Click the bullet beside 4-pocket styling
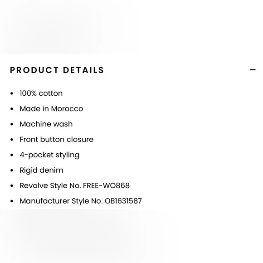Screen dimensions: 263x263 pos(12,155)
